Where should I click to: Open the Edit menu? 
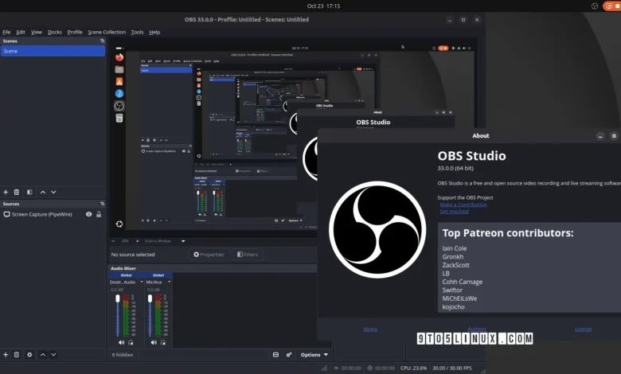(x=21, y=32)
